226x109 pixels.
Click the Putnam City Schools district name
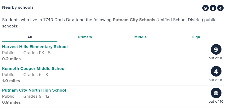coord(134,20)
